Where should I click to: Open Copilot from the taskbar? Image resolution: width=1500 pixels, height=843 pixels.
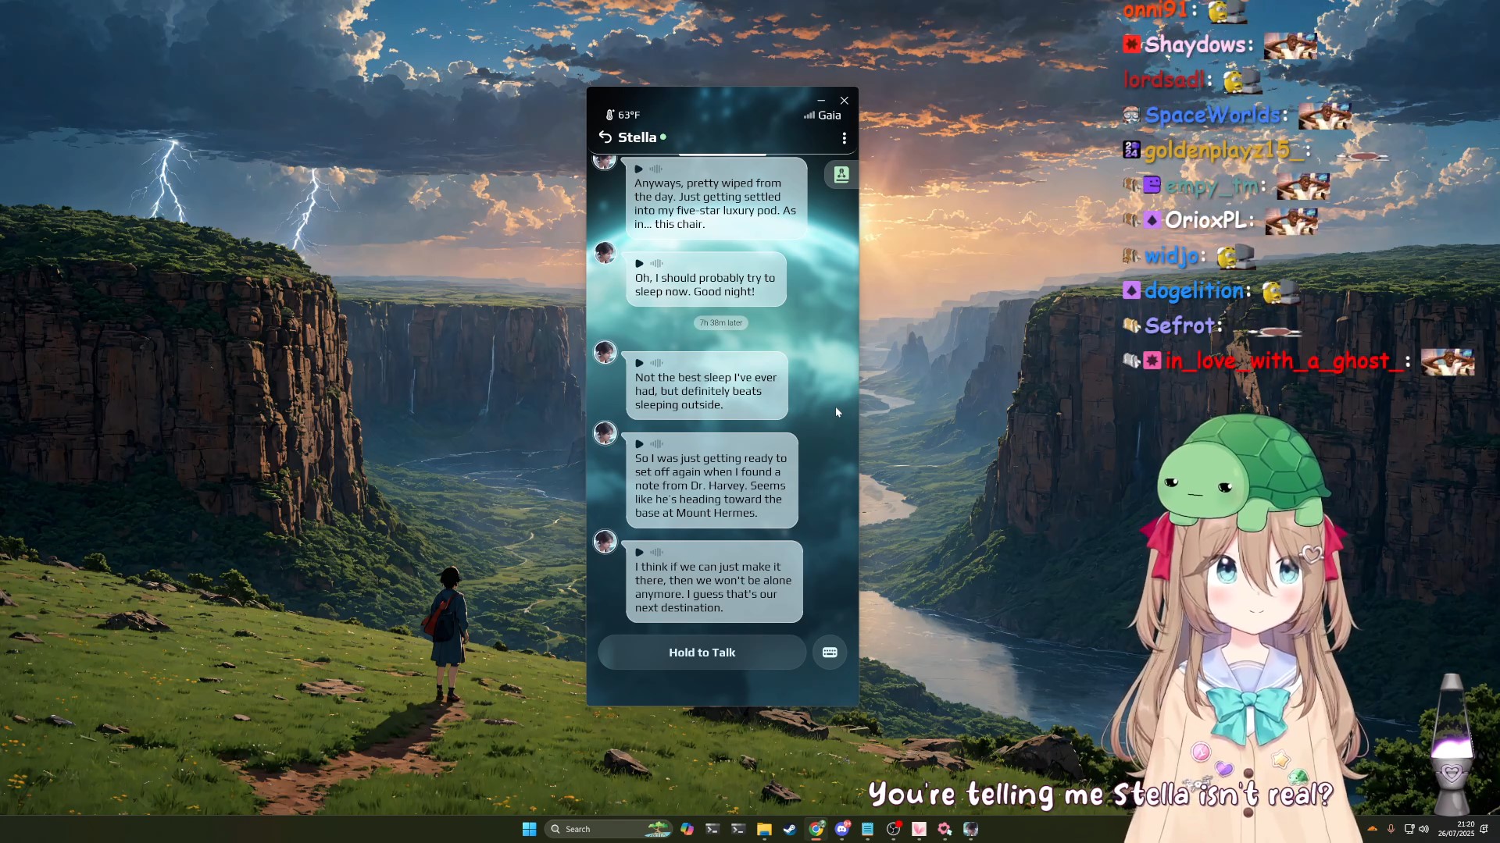pos(687,829)
